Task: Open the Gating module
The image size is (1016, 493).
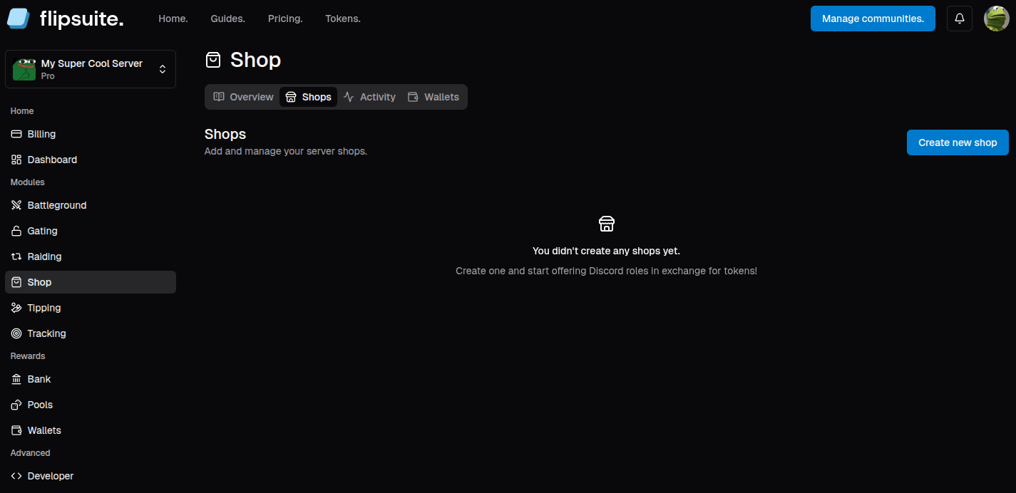Action: 91,231
